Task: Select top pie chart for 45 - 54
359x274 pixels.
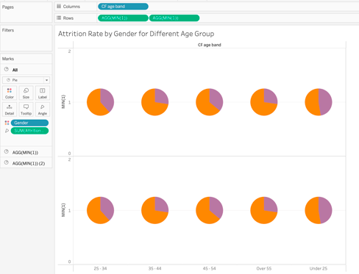Action: pos(210,102)
